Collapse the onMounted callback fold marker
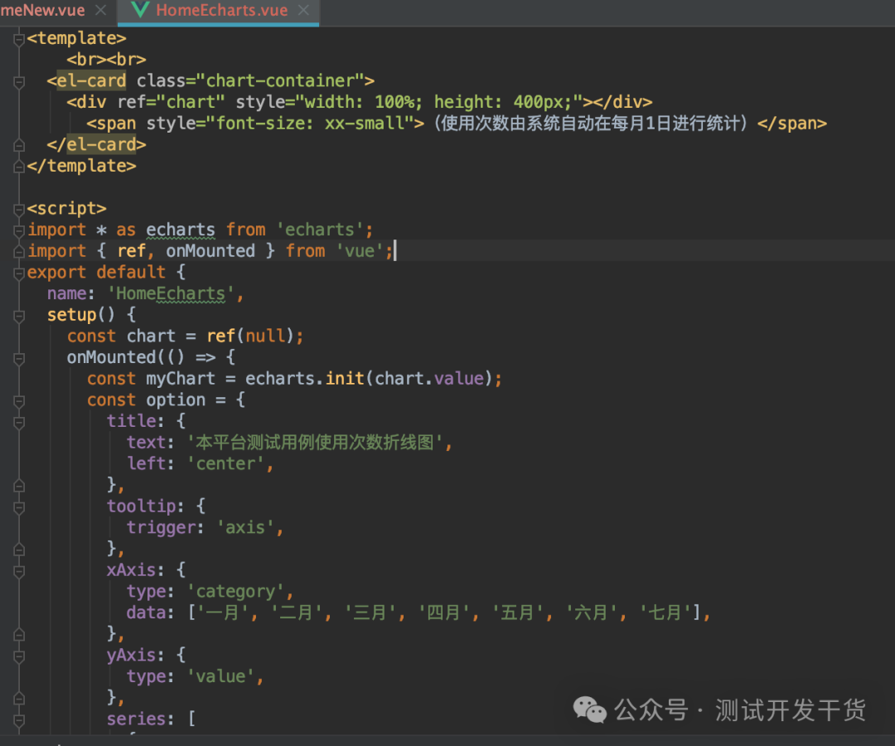Image resolution: width=895 pixels, height=746 pixels. 17,357
